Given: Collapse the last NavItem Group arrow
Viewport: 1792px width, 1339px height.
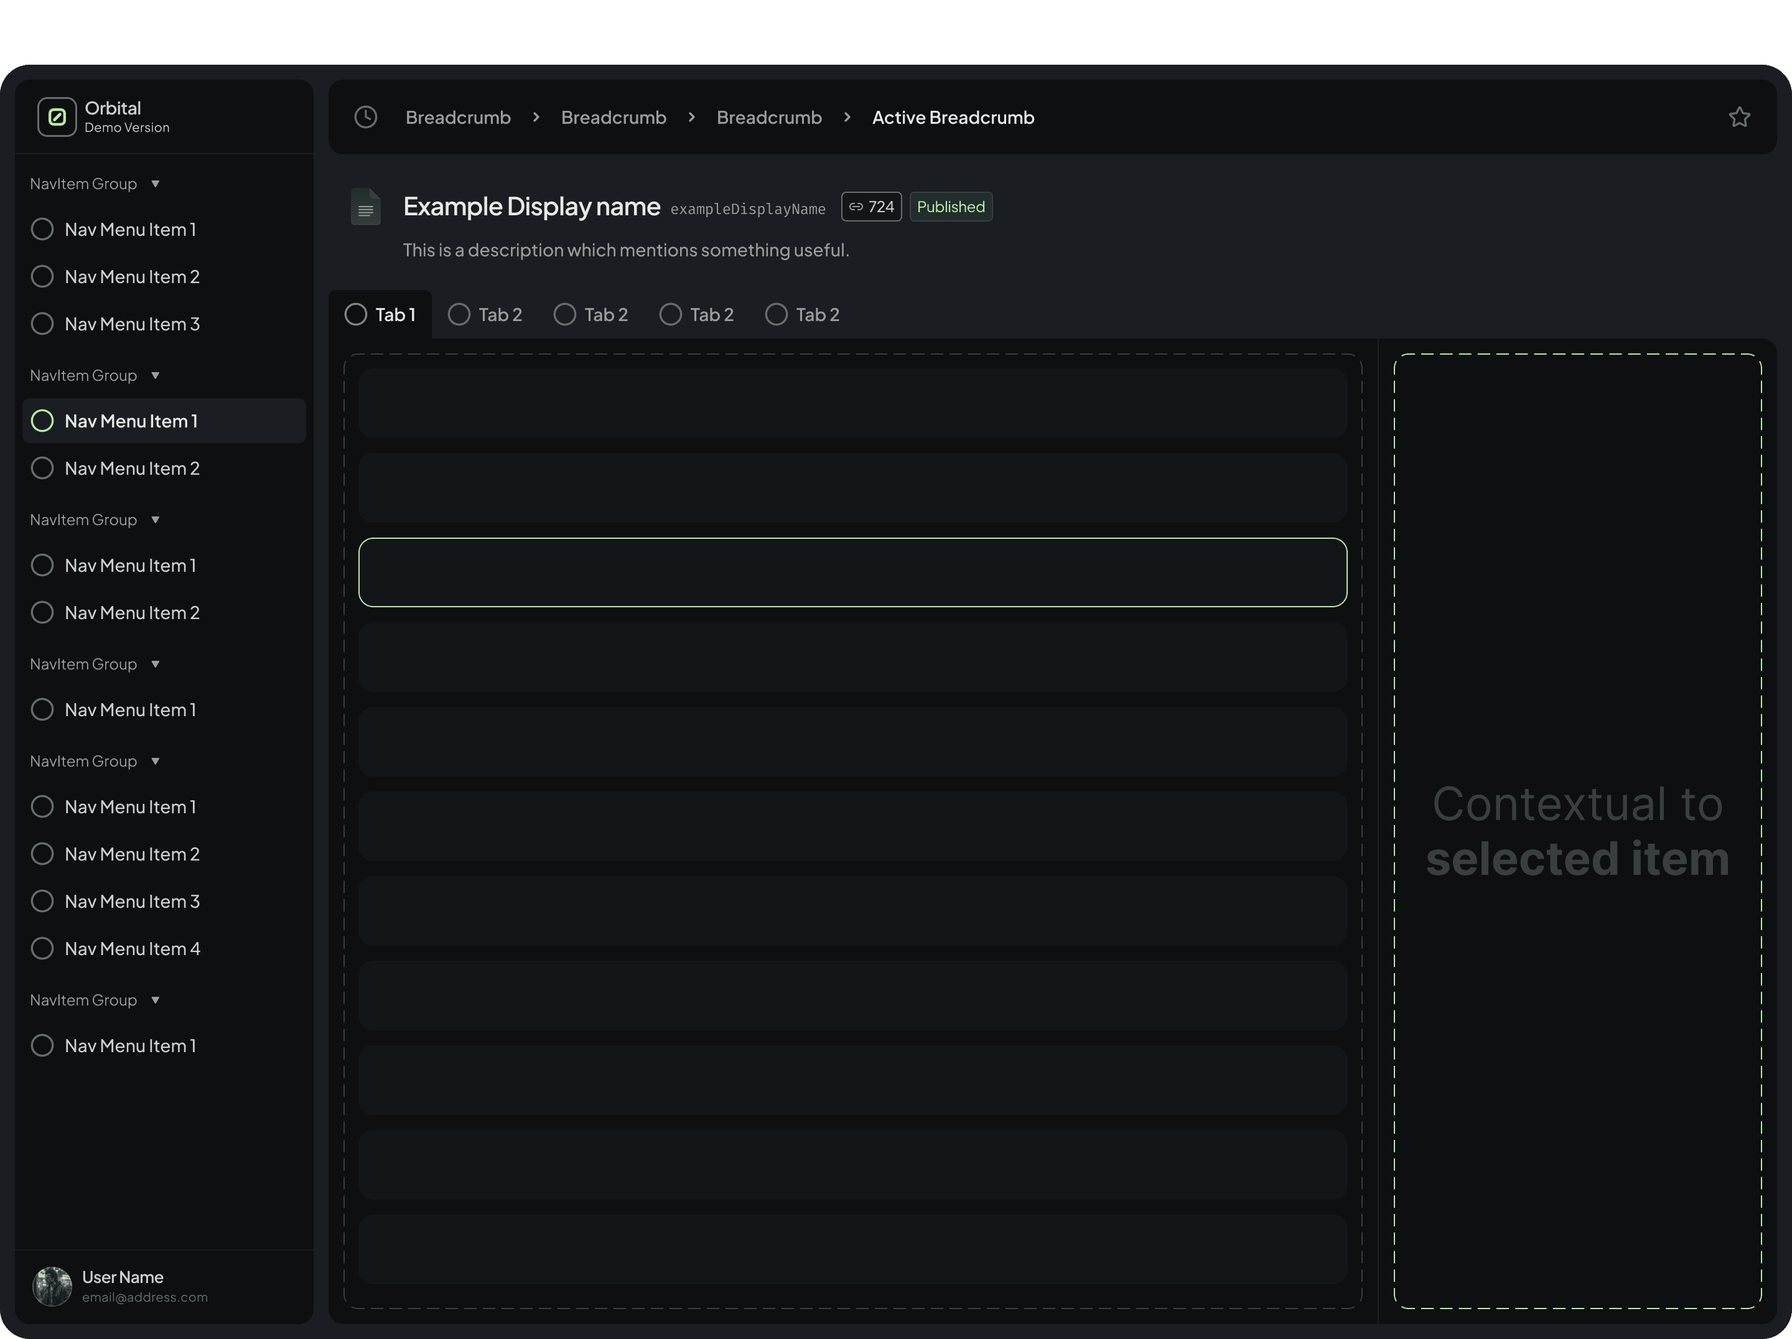Looking at the screenshot, I should [156, 1001].
